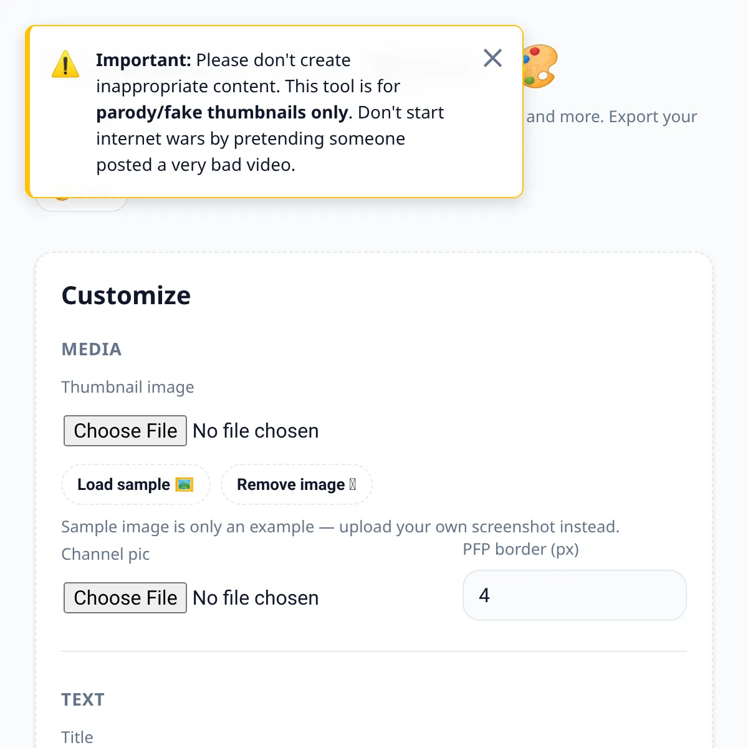This screenshot has width=748, height=748.
Task: Click the Customize heading
Action: click(x=126, y=295)
